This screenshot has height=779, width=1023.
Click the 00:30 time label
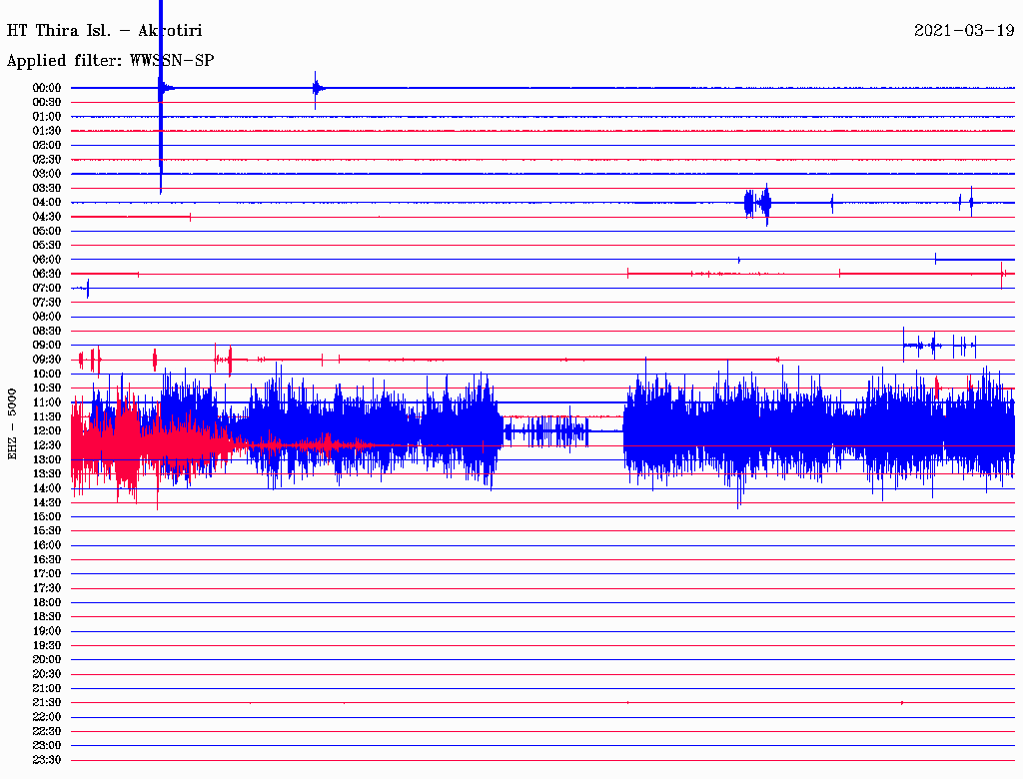47,102
